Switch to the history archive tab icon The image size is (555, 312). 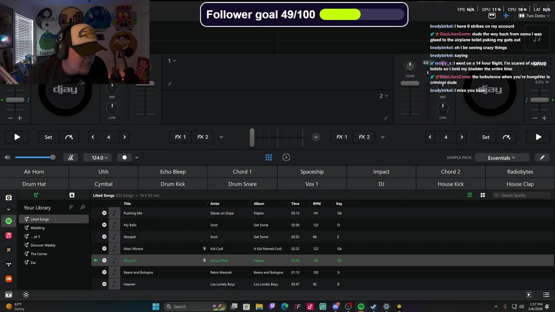coord(72,195)
